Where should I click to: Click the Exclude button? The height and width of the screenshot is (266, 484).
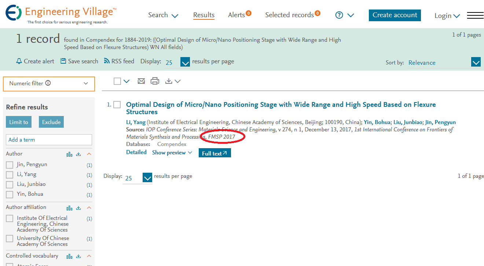[x=51, y=122]
